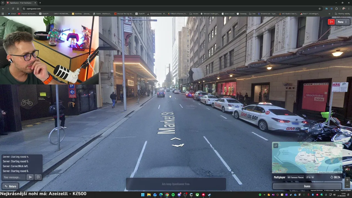Open the Jobs bookmark folder
The width and height of the screenshot is (352, 198).
coord(252,13)
